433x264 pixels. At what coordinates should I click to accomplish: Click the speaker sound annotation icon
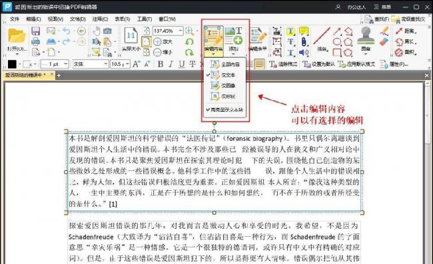[304, 53]
